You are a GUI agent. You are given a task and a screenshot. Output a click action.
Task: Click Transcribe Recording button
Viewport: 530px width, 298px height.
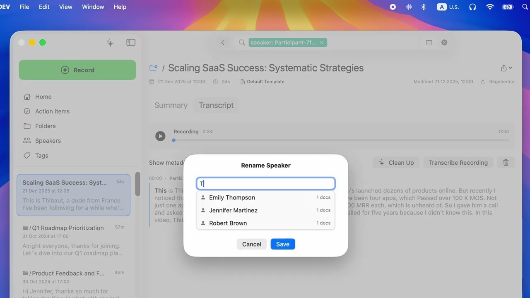pyautogui.click(x=458, y=163)
